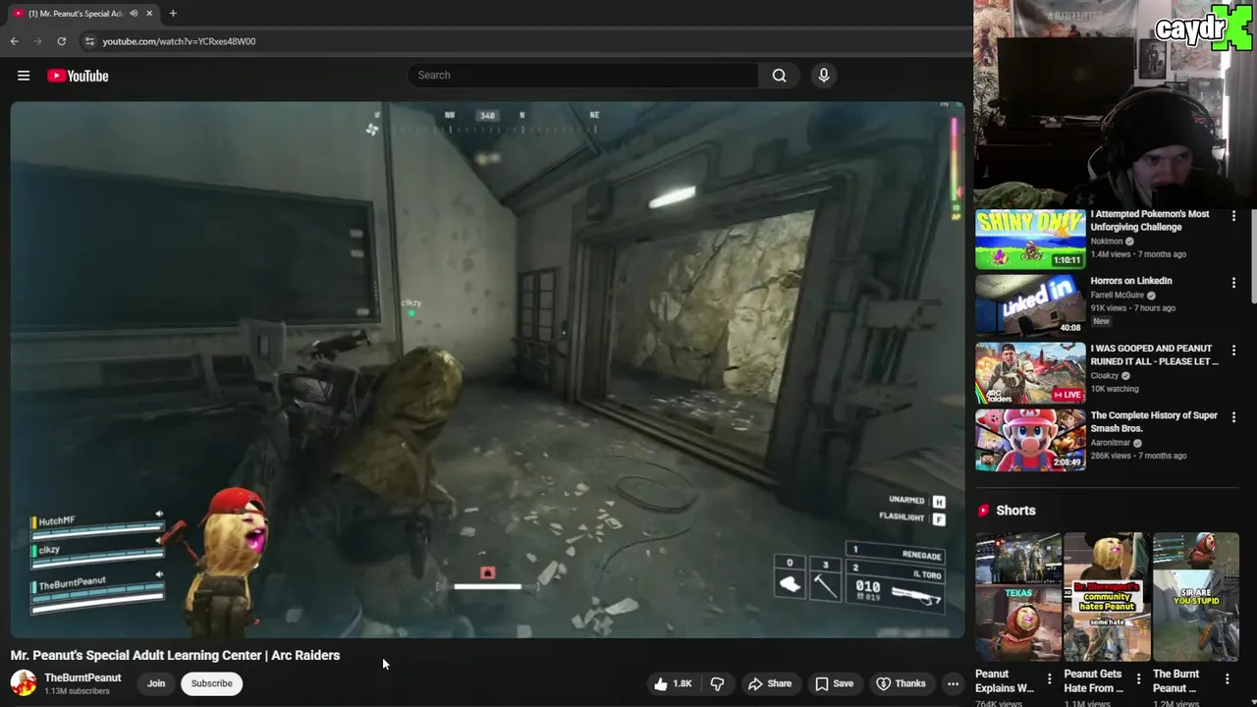
Task: Open more actions ellipsis under video
Action: click(953, 683)
